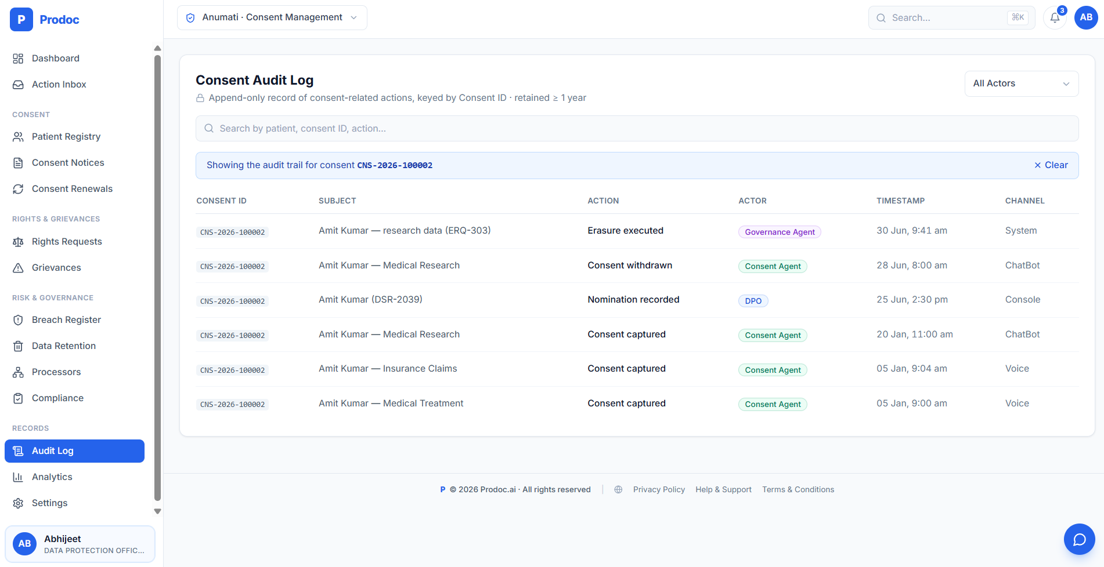Screen dimensions: 1104x567
Task: Click the Nomination recorded action text
Action: (x=633, y=300)
